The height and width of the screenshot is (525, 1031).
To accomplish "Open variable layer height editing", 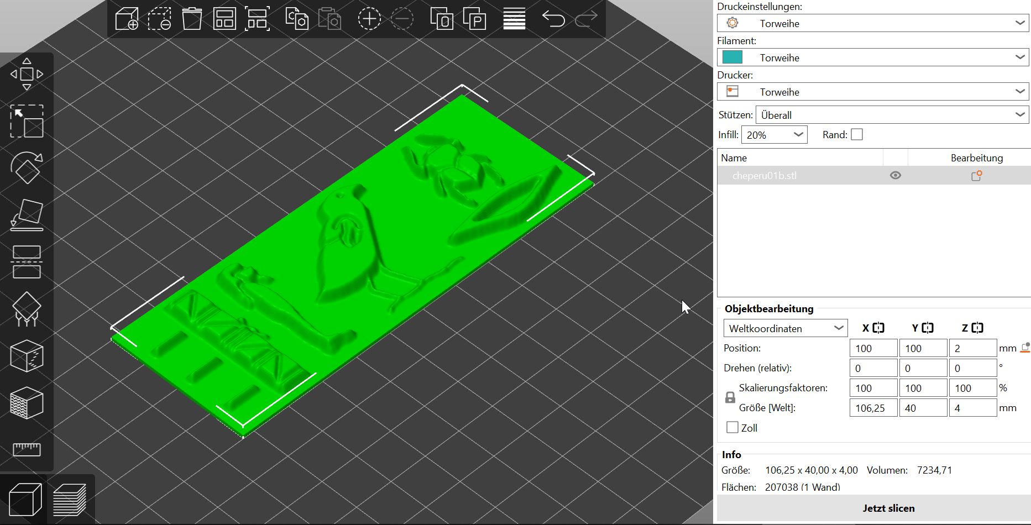I will coord(514,19).
